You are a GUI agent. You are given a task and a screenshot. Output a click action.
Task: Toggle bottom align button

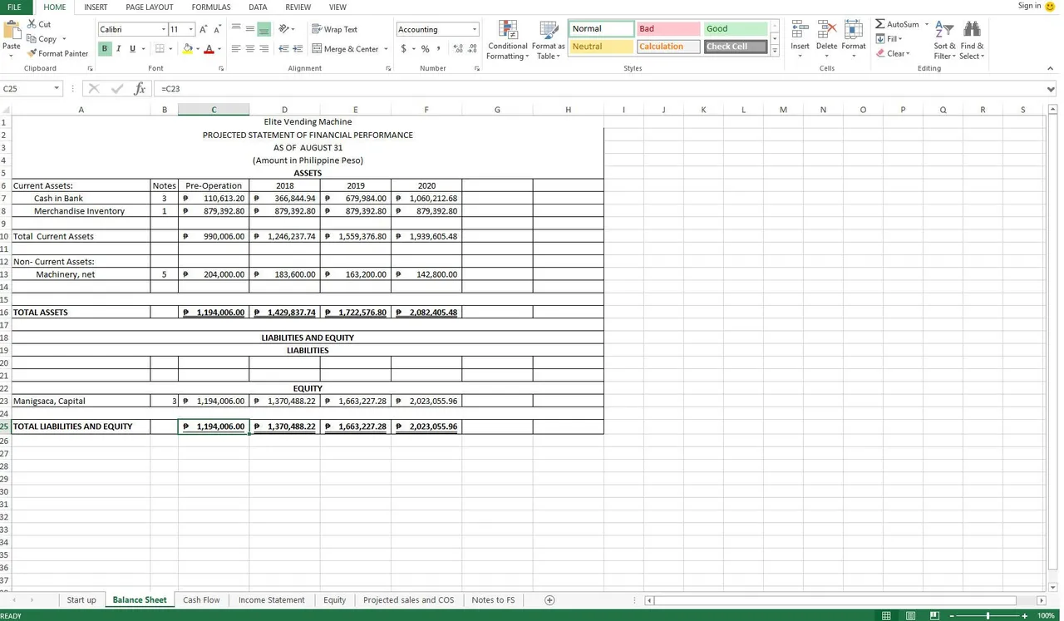pos(264,29)
